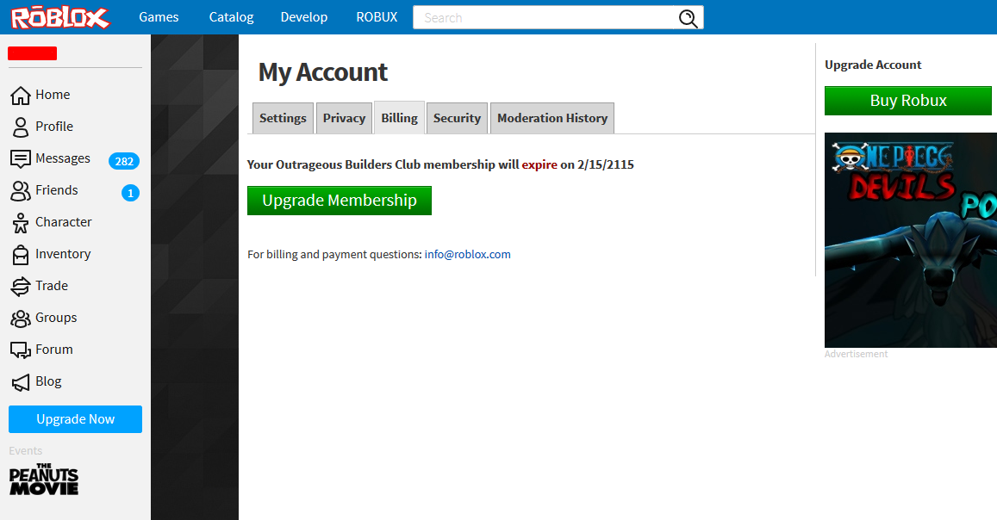Viewport: 997px width, 520px height.
Task: Click the 'Upgrade Account' heading text
Action: [x=873, y=65]
